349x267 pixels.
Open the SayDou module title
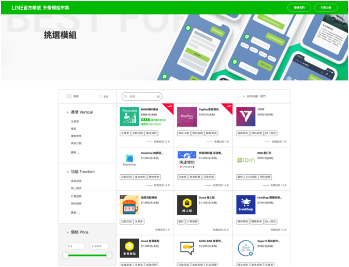209,109
